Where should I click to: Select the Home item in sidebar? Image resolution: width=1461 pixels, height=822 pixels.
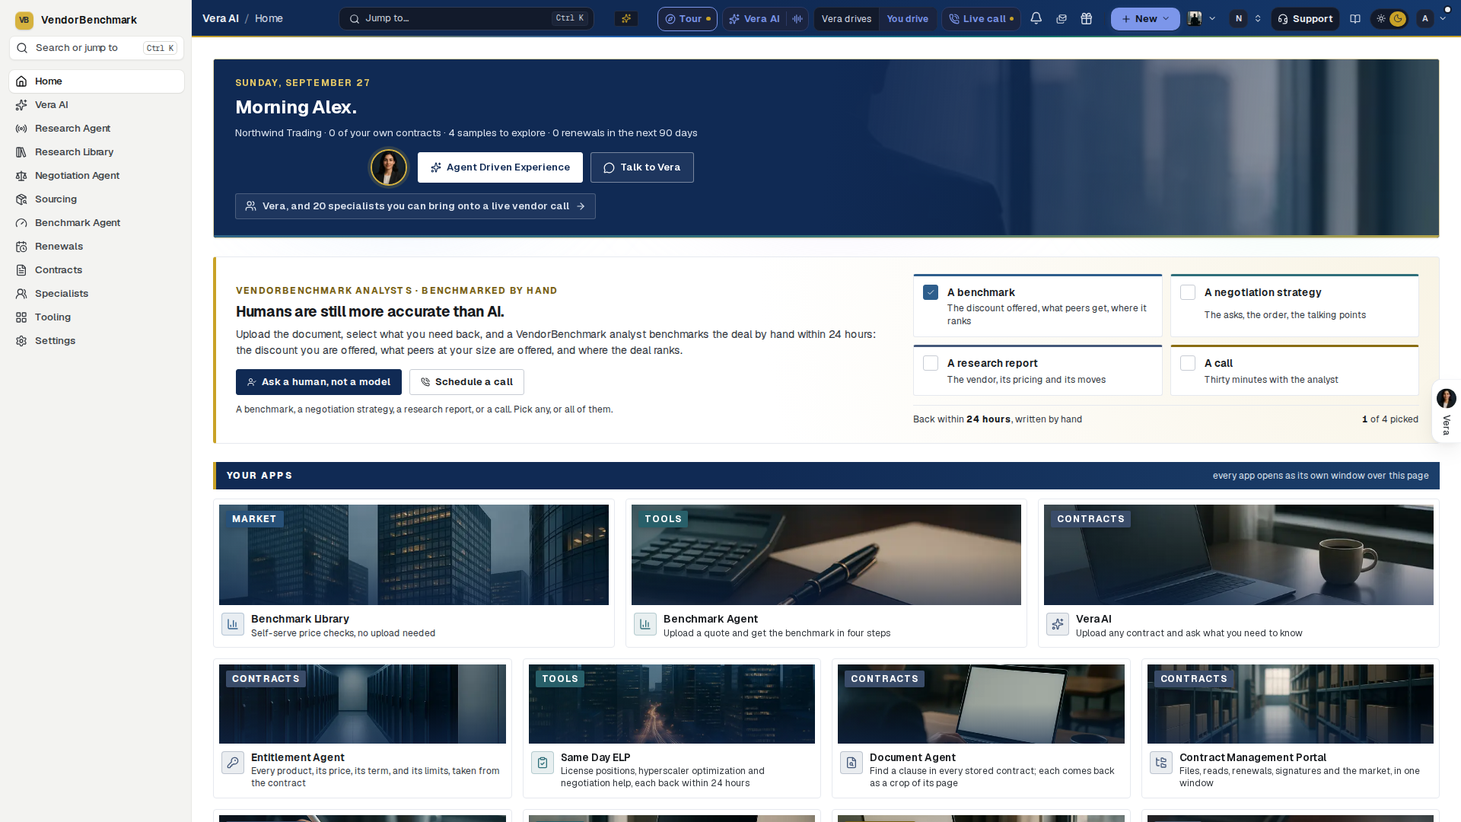click(x=97, y=81)
